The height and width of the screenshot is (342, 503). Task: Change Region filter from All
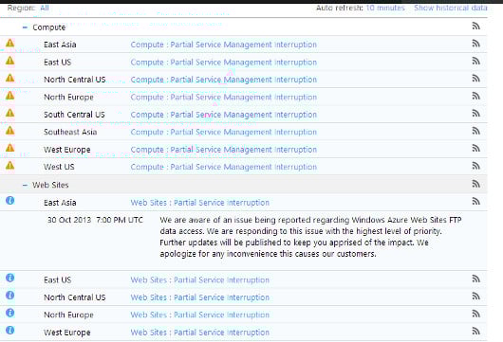pos(45,8)
